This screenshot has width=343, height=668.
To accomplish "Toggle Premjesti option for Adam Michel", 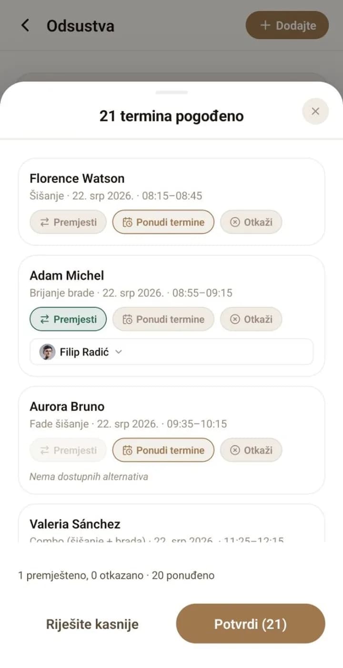I will pos(68,319).
